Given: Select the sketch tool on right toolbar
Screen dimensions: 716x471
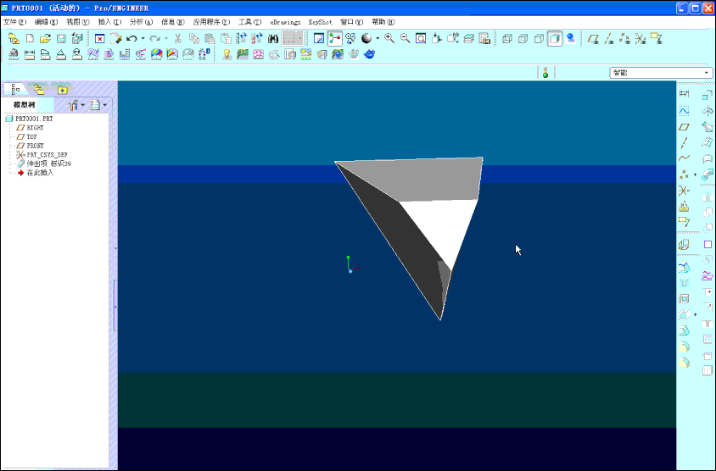Looking at the screenshot, I should click(684, 111).
